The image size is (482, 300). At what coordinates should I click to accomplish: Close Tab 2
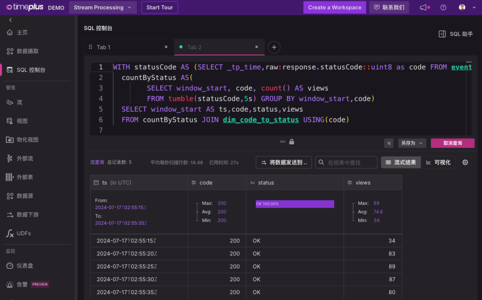[256, 47]
